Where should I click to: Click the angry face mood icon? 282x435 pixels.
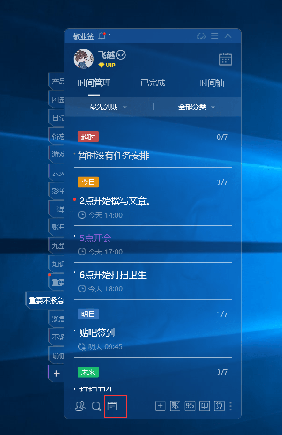tap(121, 55)
